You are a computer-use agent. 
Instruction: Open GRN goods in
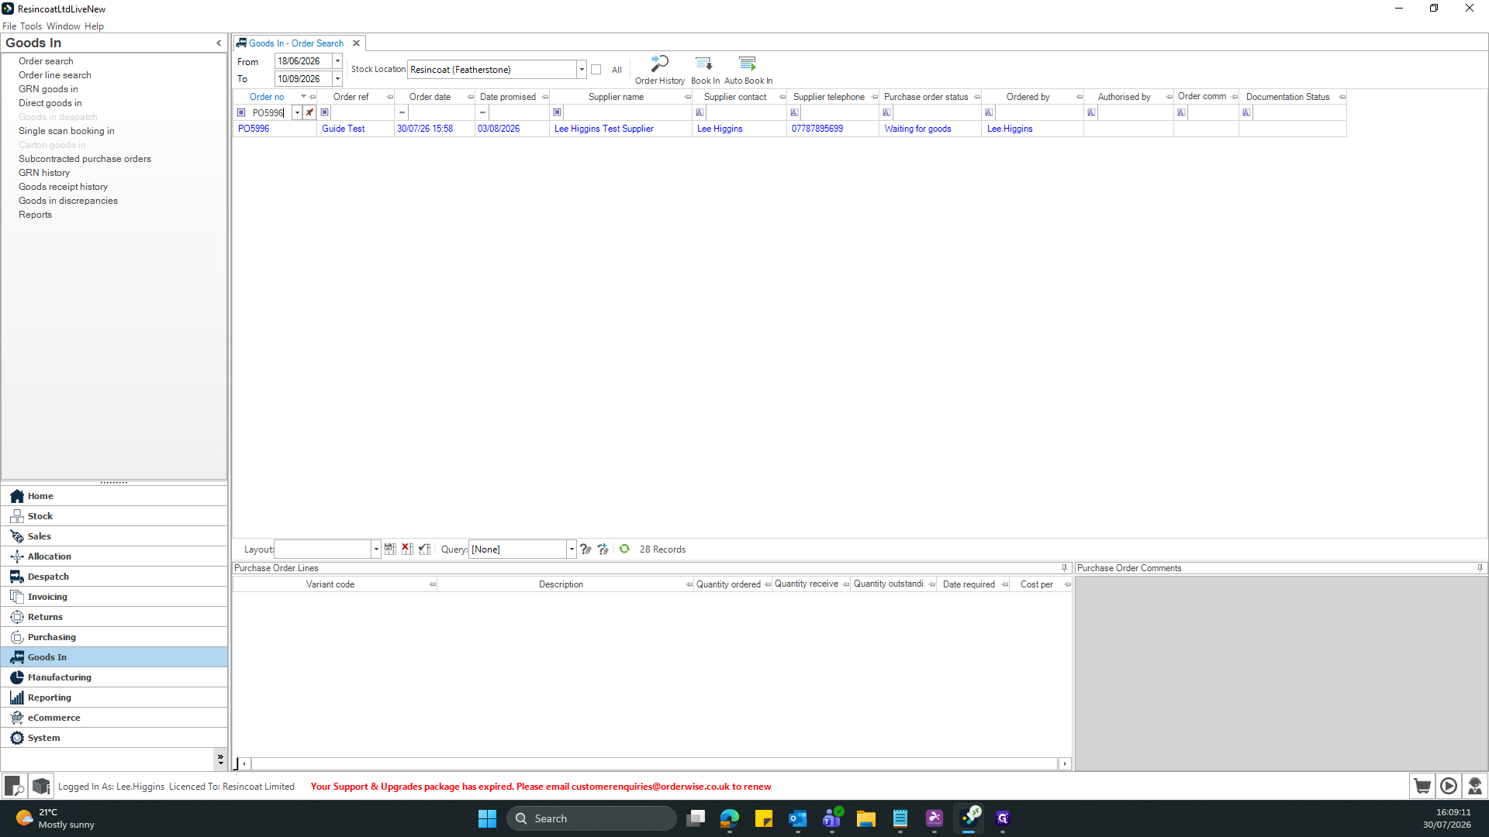coord(48,89)
